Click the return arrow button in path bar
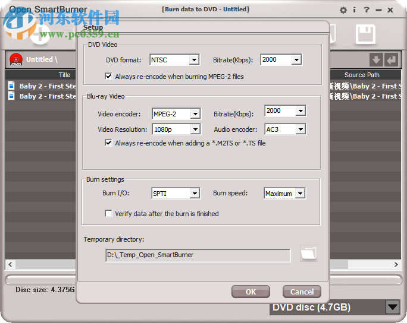 tap(392, 59)
